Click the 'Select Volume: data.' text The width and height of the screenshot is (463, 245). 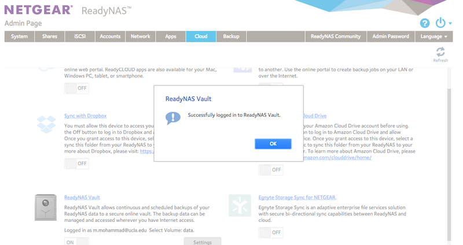[x=171, y=230]
